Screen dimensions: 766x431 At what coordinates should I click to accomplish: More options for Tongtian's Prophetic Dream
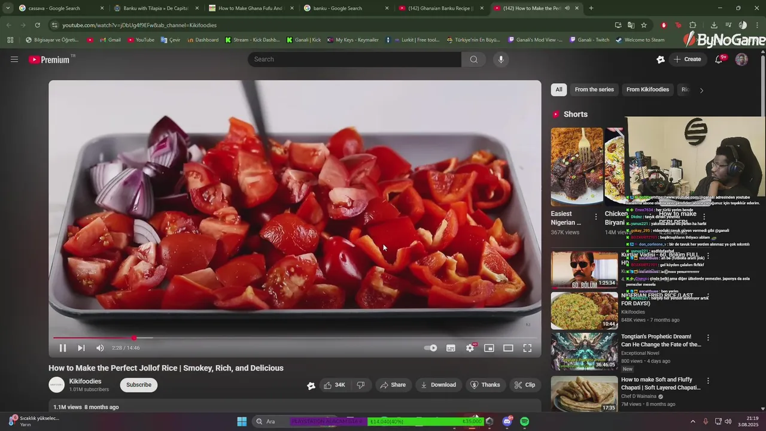pyautogui.click(x=708, y=338)
